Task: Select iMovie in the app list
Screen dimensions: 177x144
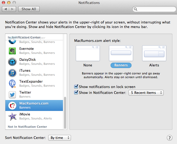Action: point(34,116)
